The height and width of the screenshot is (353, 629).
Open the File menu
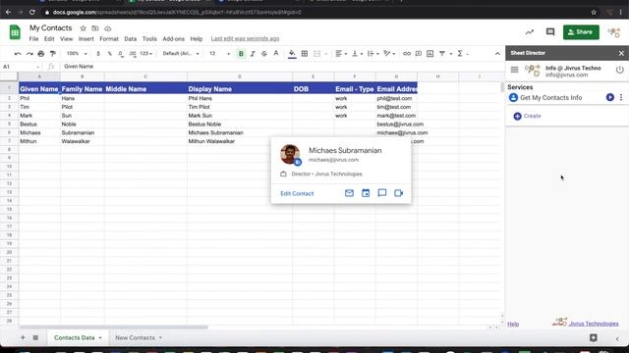tap(33, 39)
